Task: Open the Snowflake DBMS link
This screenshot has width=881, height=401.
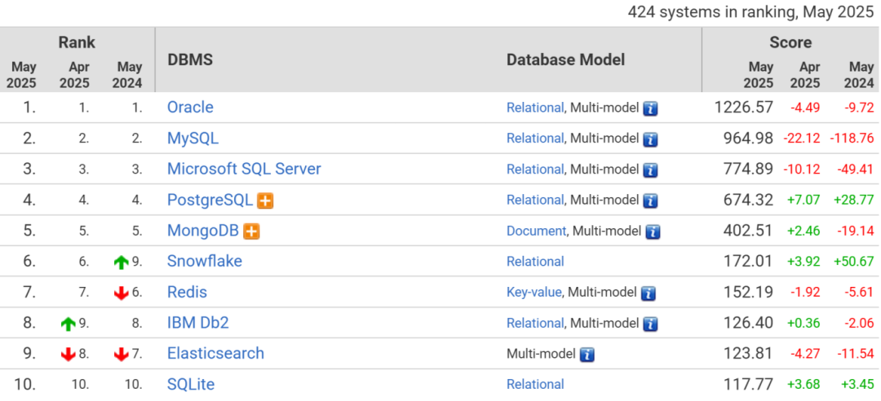Action: coord(204,261)
